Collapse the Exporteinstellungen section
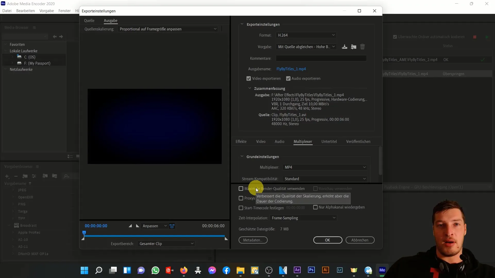The height and width of the screenshot is (278, 495). pos(242,24)
